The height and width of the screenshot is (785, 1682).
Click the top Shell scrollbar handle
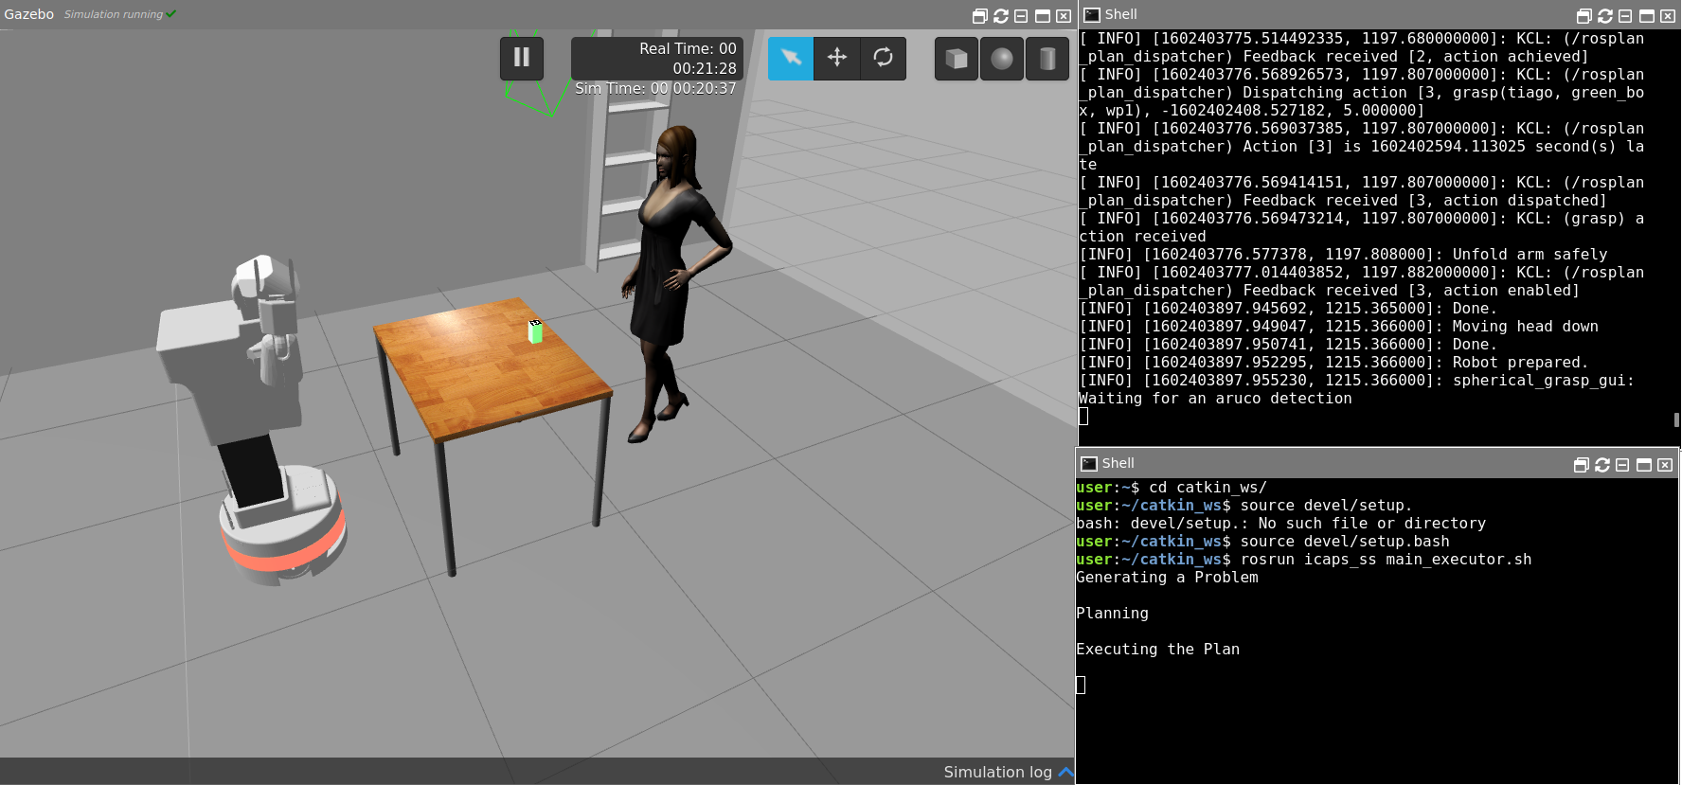point(1676,419)
